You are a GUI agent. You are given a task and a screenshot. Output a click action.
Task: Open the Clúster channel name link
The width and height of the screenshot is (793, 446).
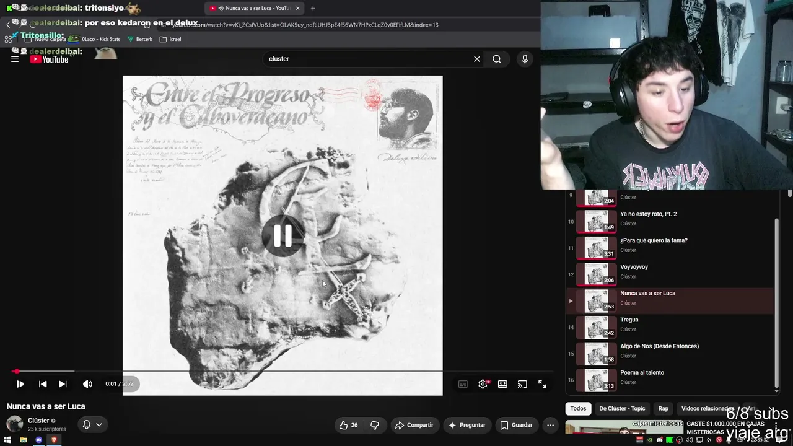(38, 421)
